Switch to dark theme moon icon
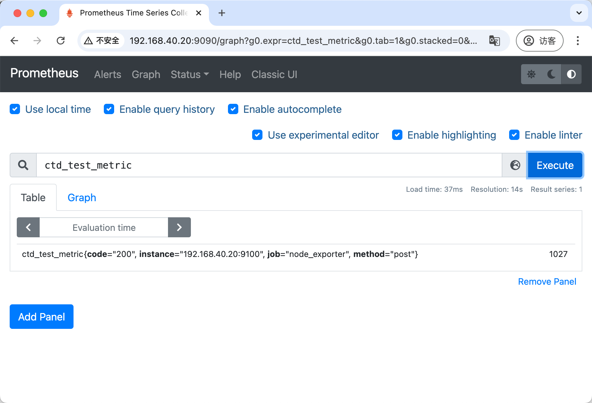This screenshot has height=403, width=592. [551, 74]
